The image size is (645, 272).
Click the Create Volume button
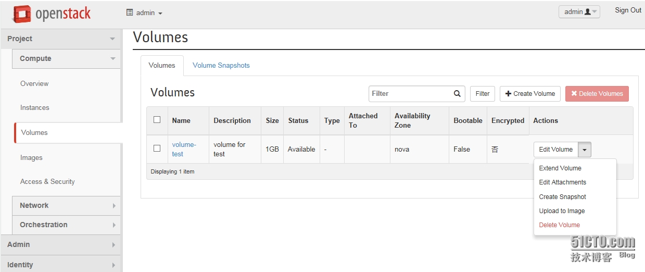pyautogui.click(x=530, y=94)
